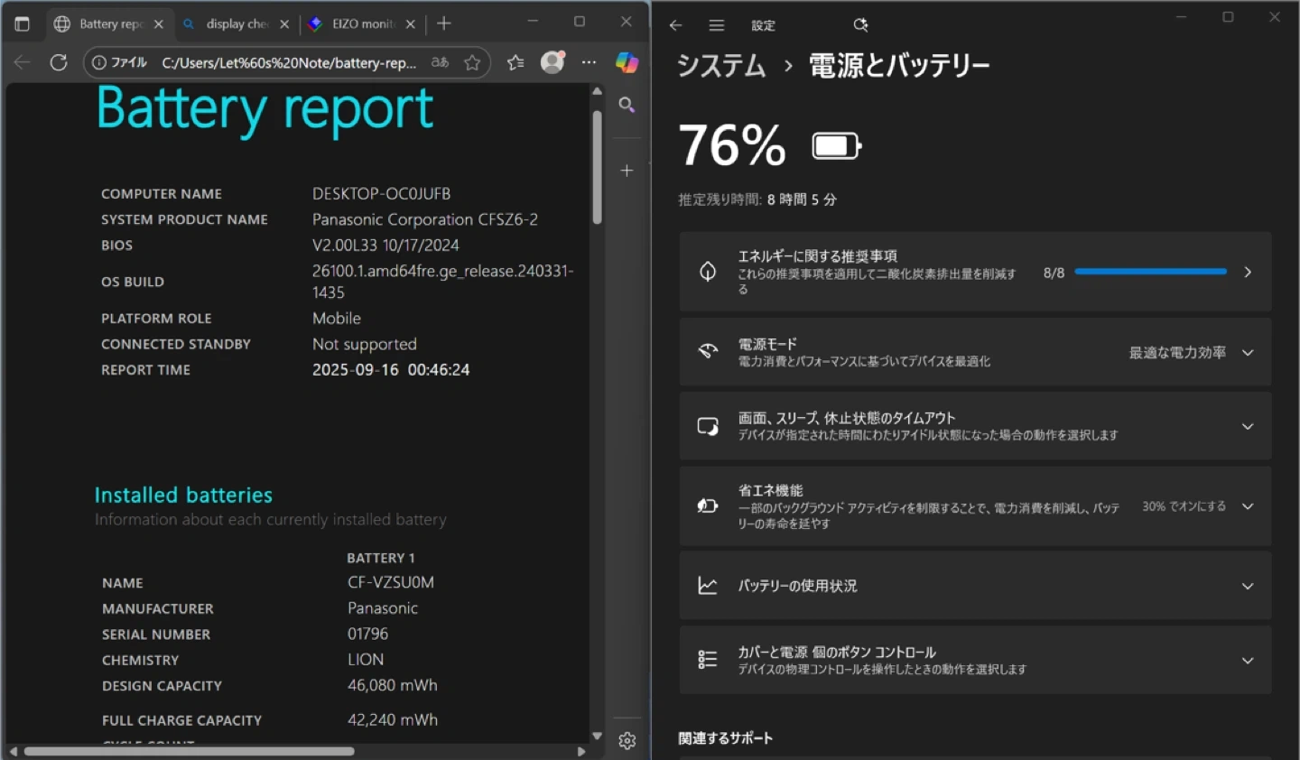
Task: Open the Favorites list icon in Edge
Action: (x=515, y=62)
